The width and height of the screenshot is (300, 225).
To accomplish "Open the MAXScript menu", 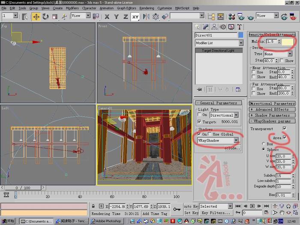I will coord(182,8).
